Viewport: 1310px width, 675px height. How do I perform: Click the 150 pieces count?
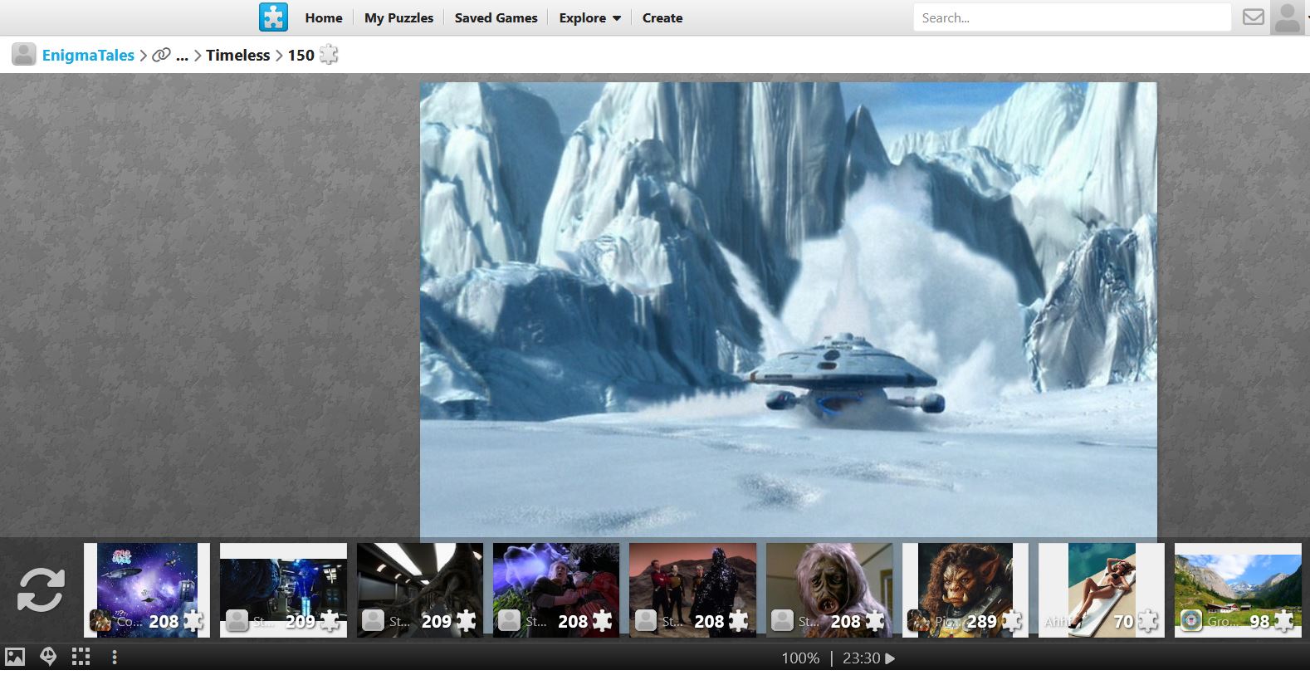pyautogui.click(x=301, y=55)
